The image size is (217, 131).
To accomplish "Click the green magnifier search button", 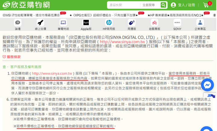I will 163,5.
